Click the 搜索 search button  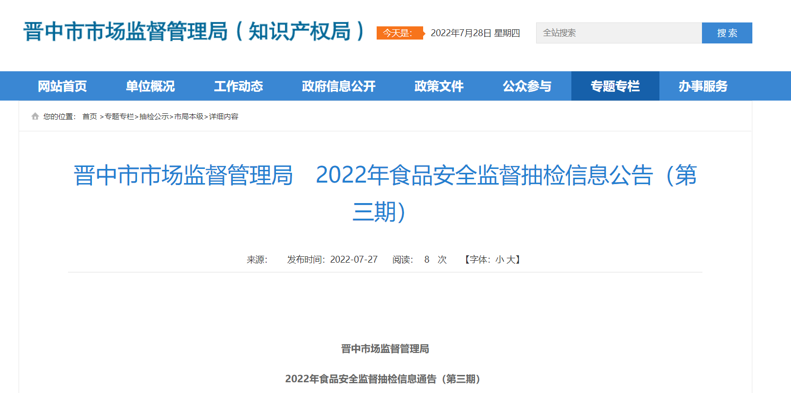click(727, 33)
